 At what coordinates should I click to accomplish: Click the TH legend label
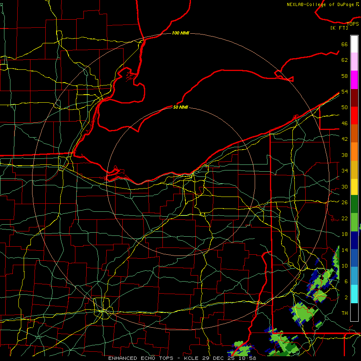pyautogui.click(x=345, y=313)
